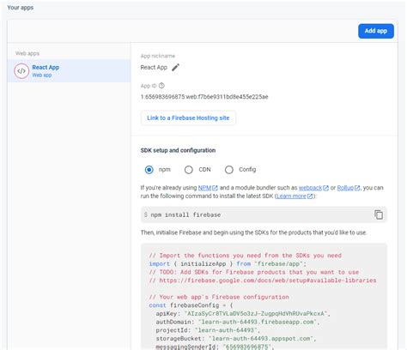Click the 'App nickname' label
Viewport: 407px width, 350px height.
coord(158,56)
